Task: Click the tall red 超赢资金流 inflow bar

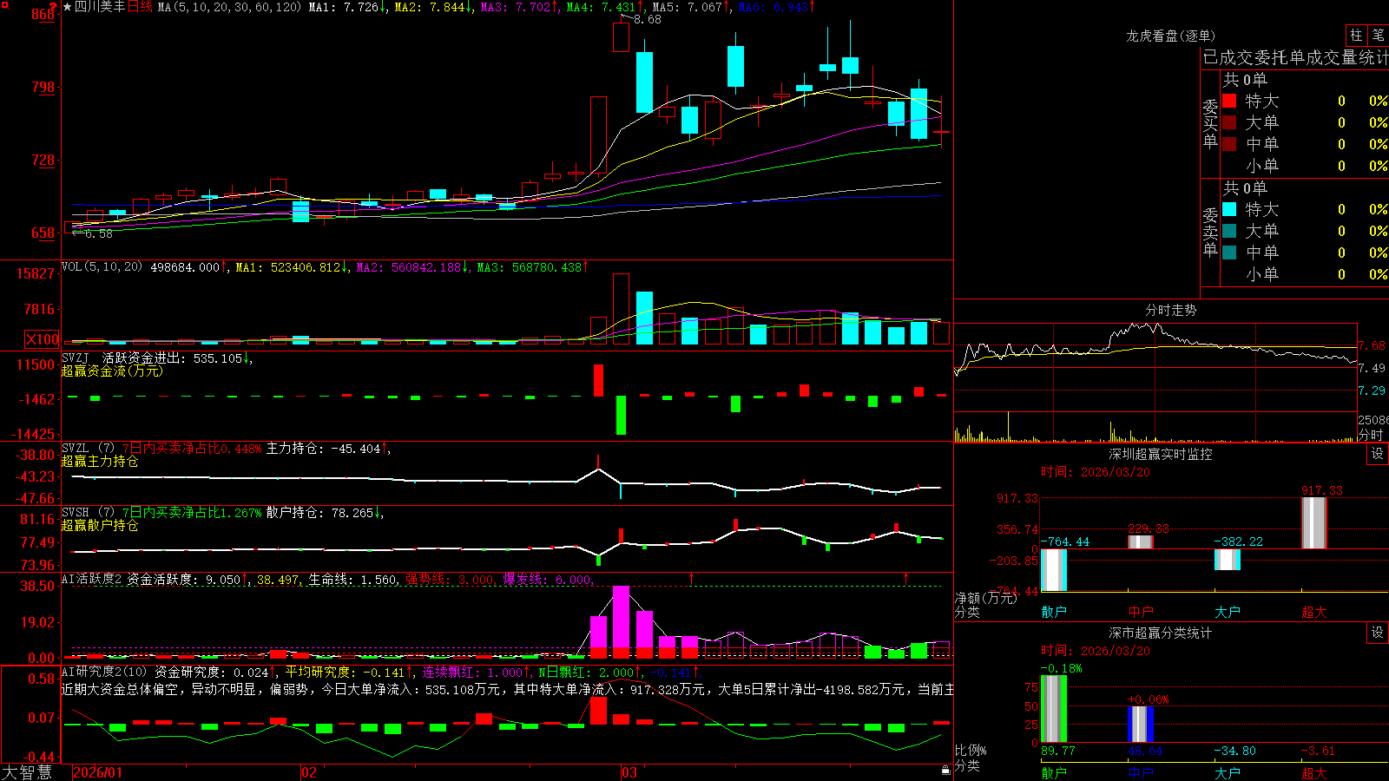Action: [598, 381]
